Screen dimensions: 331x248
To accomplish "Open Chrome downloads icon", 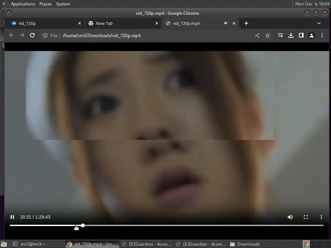I will [291, 35].
